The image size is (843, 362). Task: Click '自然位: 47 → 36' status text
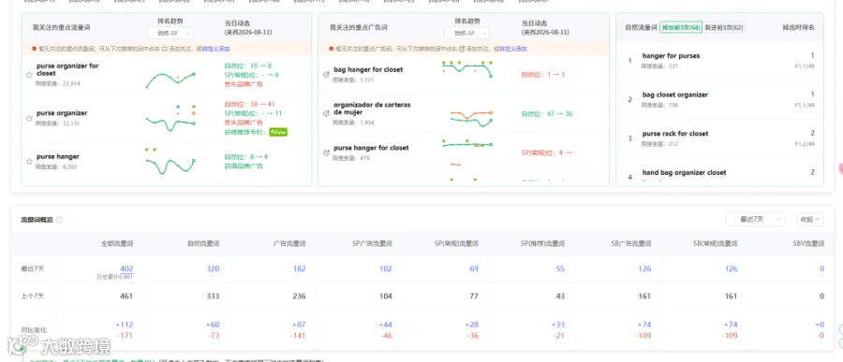pyautogui.click(x=547, y=114)
